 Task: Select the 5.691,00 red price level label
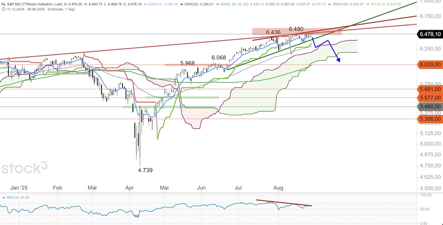click(x=430, y=89)
